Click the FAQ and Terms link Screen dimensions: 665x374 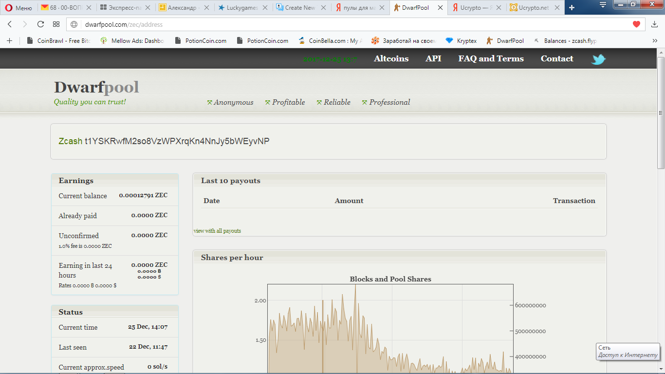pyautogui.click(x=491, y=58)
